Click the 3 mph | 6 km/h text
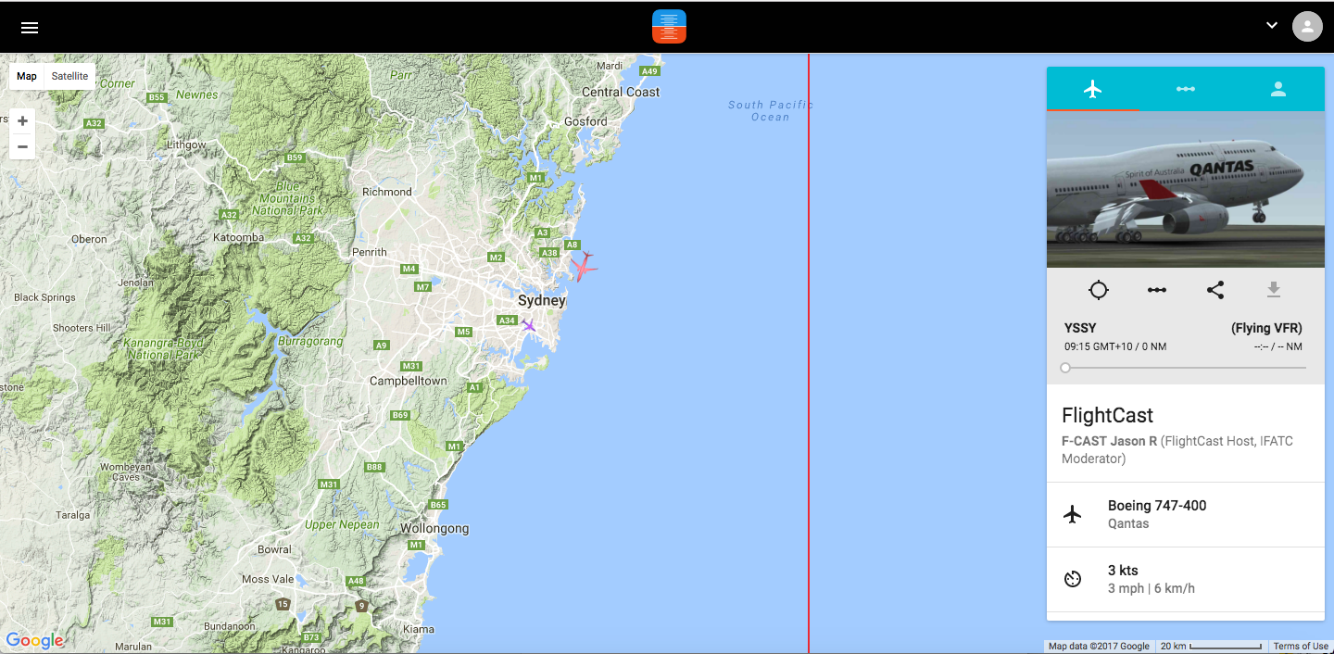The width and height of the screenshot is (1334, 654). point(1152,588)
